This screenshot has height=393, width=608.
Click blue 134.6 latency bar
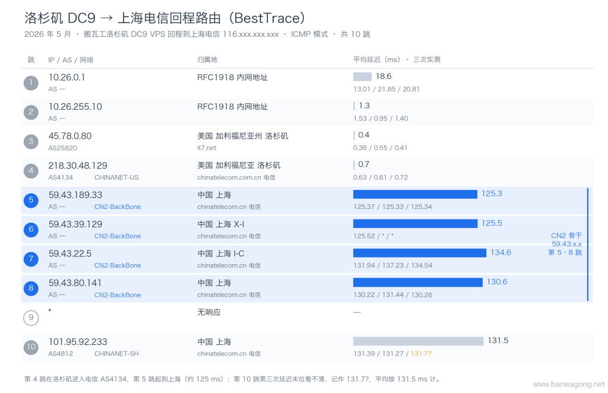pos(420,253)
